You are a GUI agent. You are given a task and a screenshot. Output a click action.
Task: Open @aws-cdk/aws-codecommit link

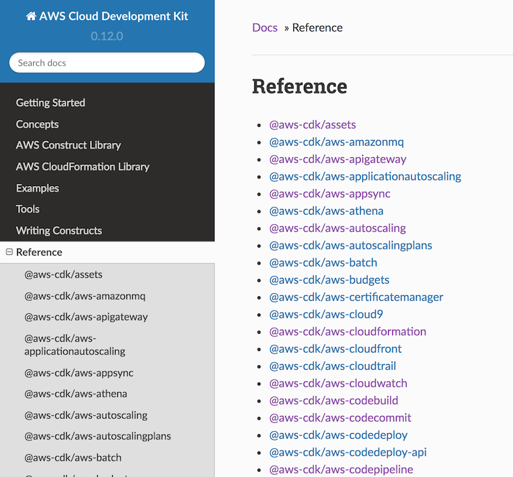coord(341,418)
